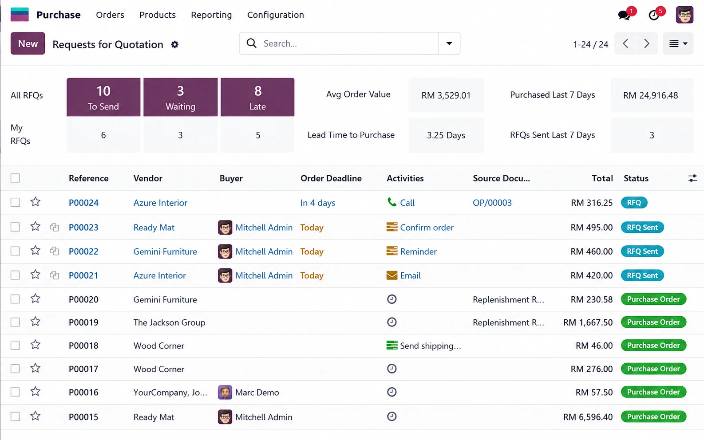Open the activity clock icon for P00020
Screen dimensions: 704x440
coord(392,299)
